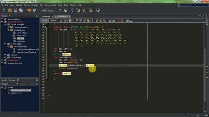Click the Build Project hammer icon

click(x=72, y=10)
